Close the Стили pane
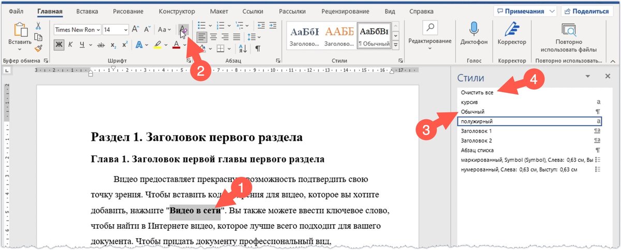621x250 pixels. (608, 76)
